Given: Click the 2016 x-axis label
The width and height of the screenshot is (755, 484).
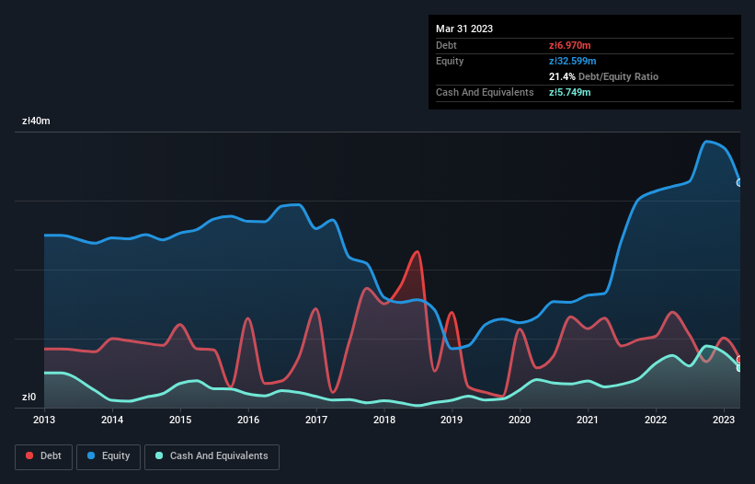Looking at the screenshot, I should point(248,420).
